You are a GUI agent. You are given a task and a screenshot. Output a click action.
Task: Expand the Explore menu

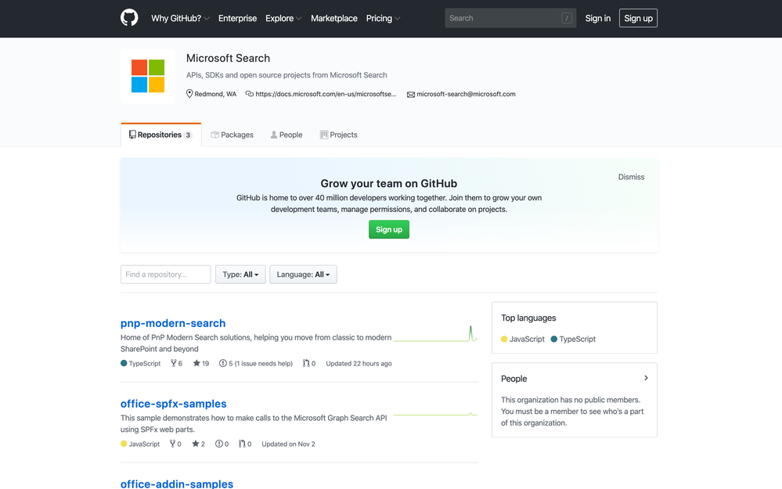pos(283,19)
